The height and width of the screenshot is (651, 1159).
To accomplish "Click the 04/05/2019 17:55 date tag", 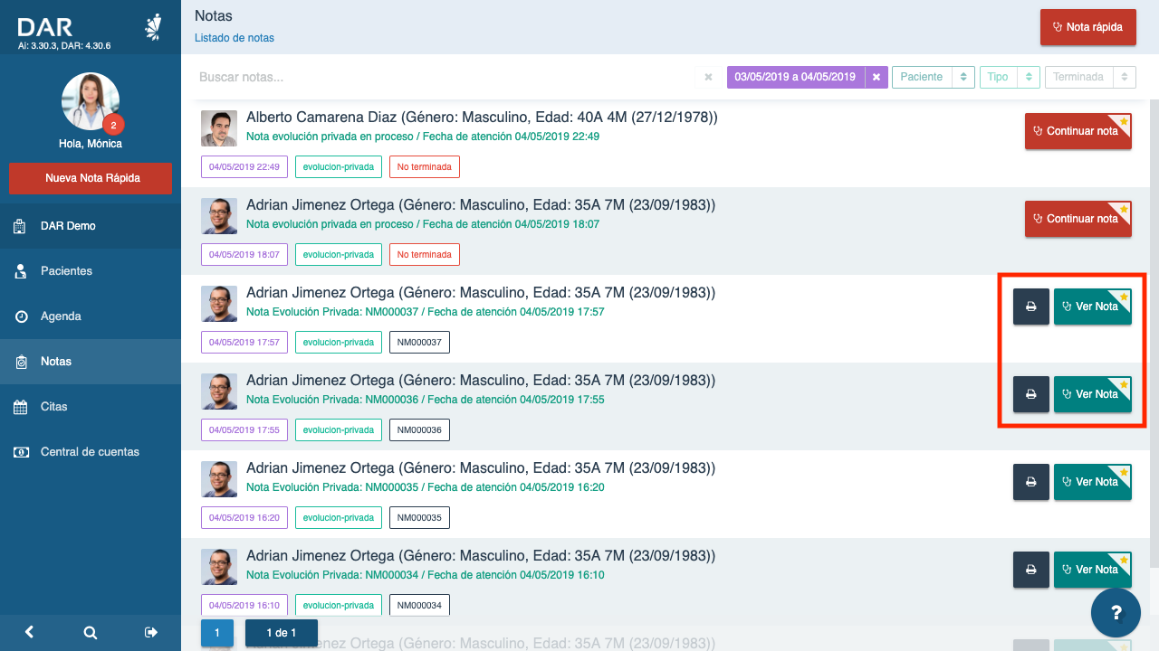I will pyautogui.click(x=244, y=430).
